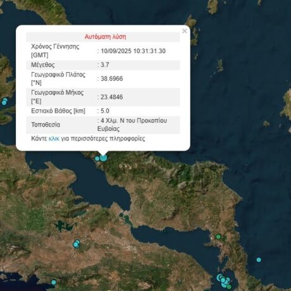Close the earthquake info popup
Image resolution: width=291 pixels, height=291 pixels.
pos(185,31)
